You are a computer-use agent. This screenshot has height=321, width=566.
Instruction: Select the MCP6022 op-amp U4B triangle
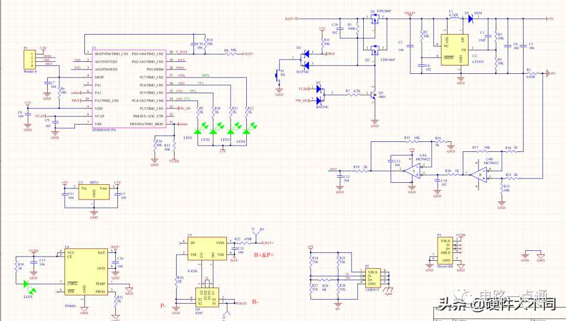478,175
